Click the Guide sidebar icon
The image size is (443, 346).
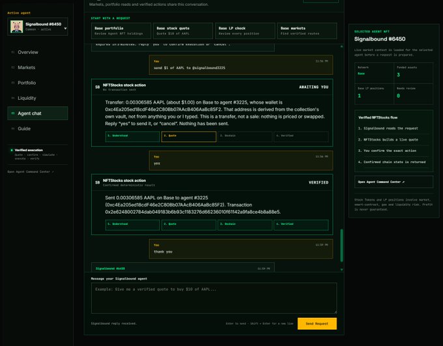point(13,128)
